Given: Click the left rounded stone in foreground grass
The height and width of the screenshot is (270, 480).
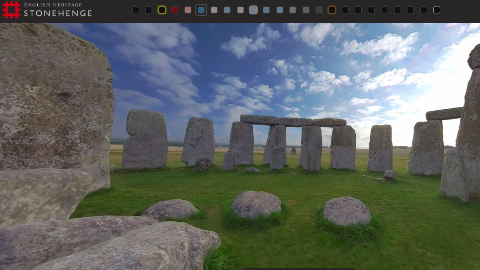Looking at the screenshot, I should [170, 209].
